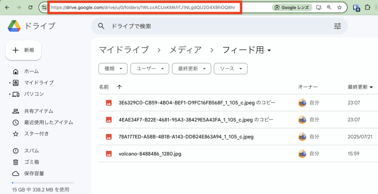Reload the page with refresh icon
This screenshot has height=194, width=378.
[30, 7]
